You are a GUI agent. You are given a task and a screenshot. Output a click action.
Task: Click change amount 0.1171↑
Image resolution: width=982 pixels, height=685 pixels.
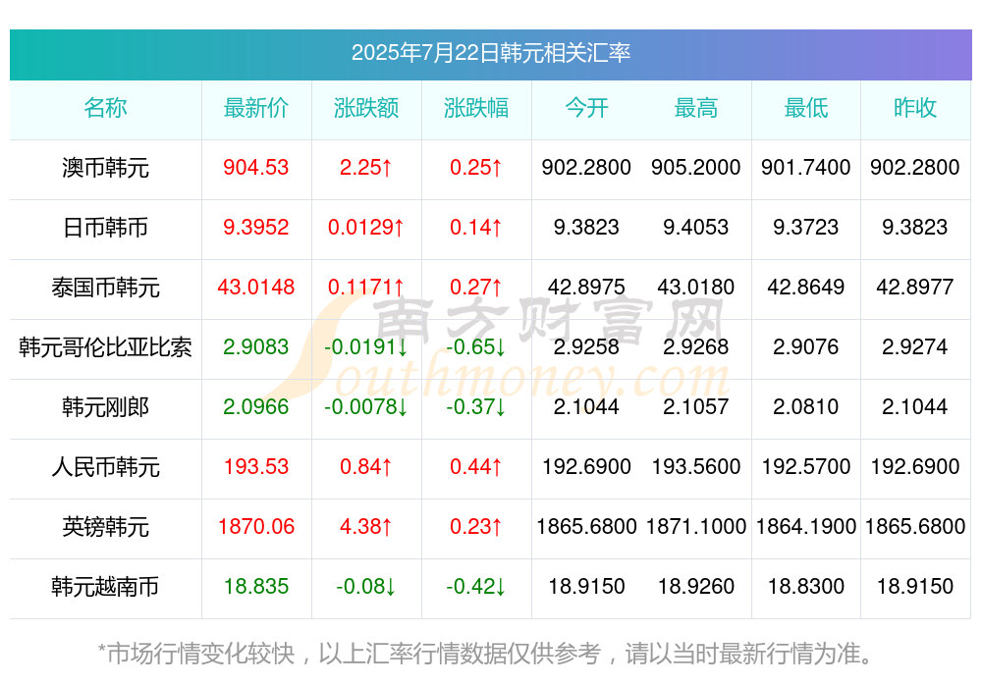pyautogui.click(x=365, y=287)
